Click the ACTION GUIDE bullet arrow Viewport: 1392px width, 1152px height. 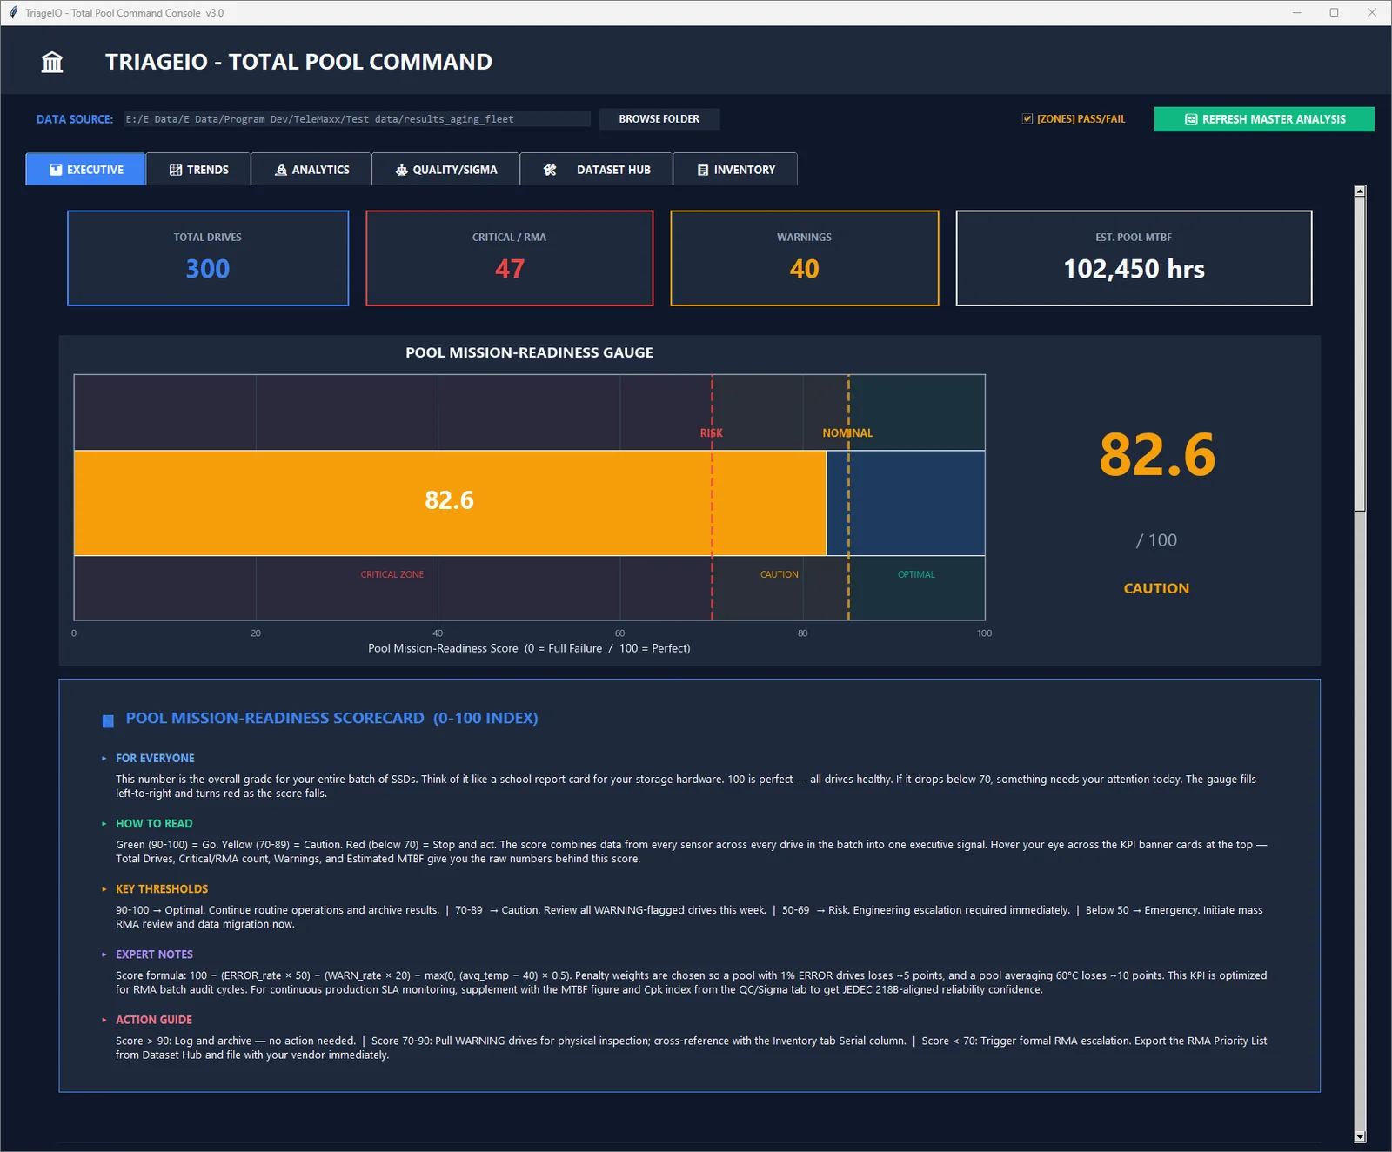[104, 1020]
